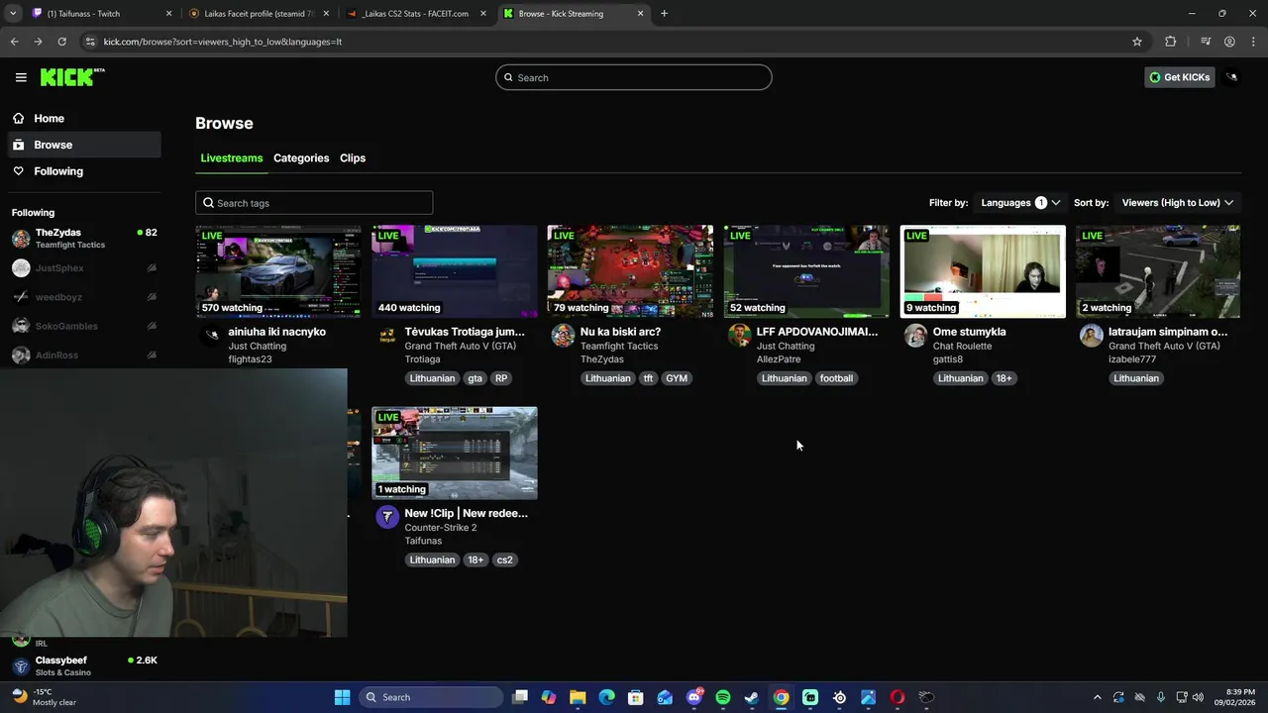Show hidden system tray icons
Screen dimensions: 1268x713
(x=1097, y=697)
